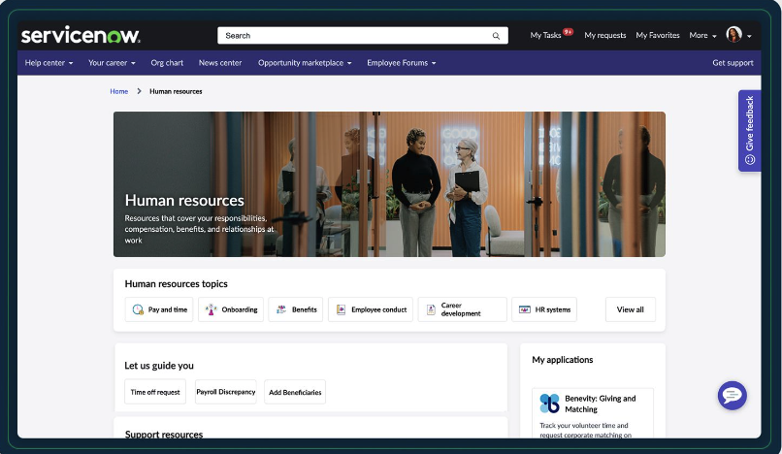The width and height of the screenshot is (782, 454).
Task: Go to News center
Action: point(220,63)
